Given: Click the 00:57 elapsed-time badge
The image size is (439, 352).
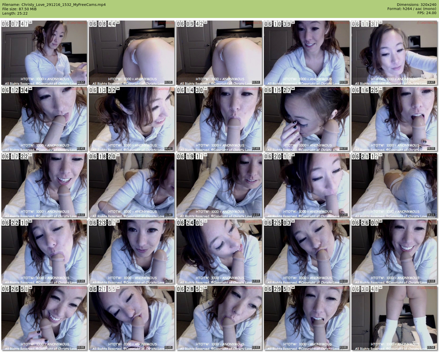Looking at the screenshot, I should 81,82.
